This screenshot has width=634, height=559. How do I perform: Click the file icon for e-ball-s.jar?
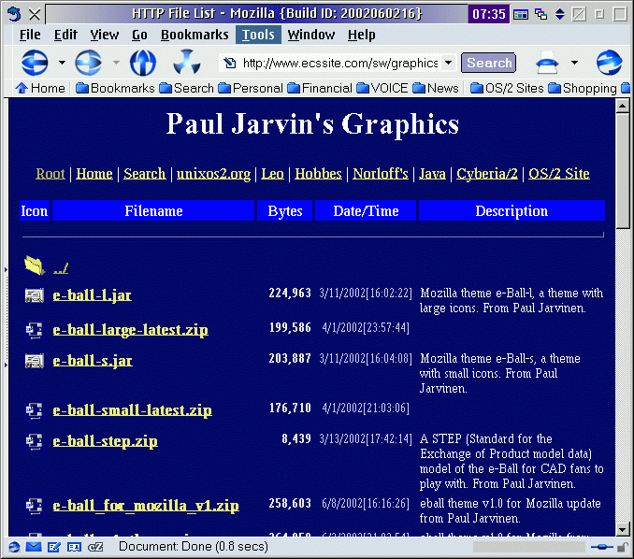pos(35,361)
